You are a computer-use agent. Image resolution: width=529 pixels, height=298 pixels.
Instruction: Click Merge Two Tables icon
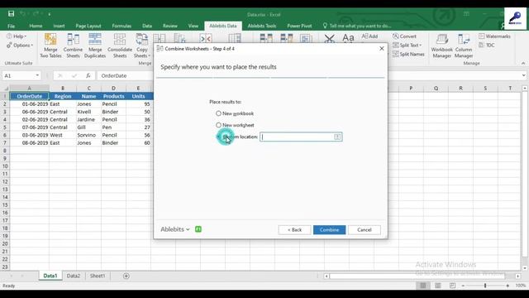(x=50, y=46)
